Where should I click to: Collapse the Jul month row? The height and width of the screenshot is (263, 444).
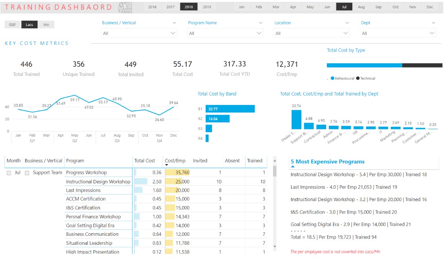[9, 173]
